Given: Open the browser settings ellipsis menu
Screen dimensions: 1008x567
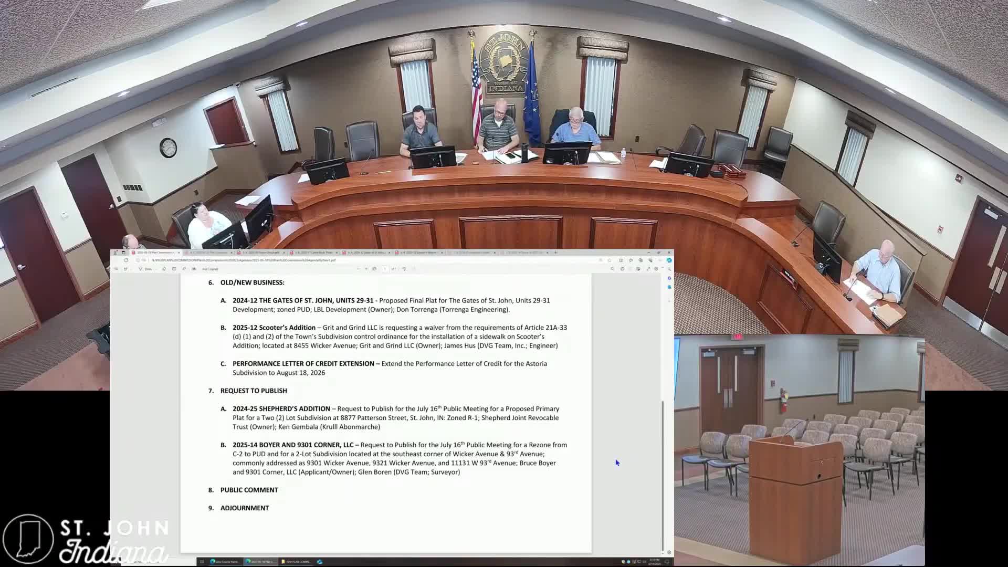Looking at the screenshot, I should coord(660,260).
